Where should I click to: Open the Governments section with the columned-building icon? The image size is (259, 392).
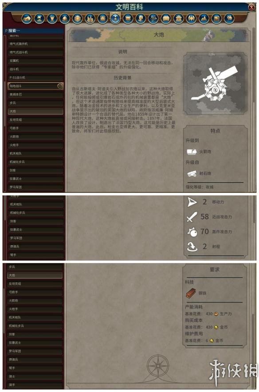[x=178, y=19]
